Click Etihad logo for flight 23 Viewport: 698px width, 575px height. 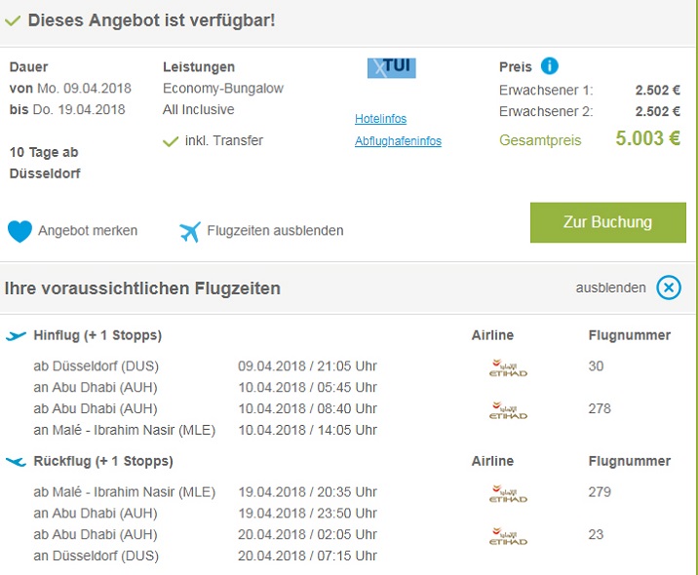tap(508, 537)
